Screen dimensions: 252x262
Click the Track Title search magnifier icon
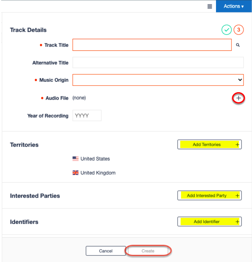[238, 45]
